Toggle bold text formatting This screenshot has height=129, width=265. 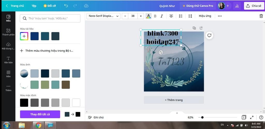click(x=155, y=16)
